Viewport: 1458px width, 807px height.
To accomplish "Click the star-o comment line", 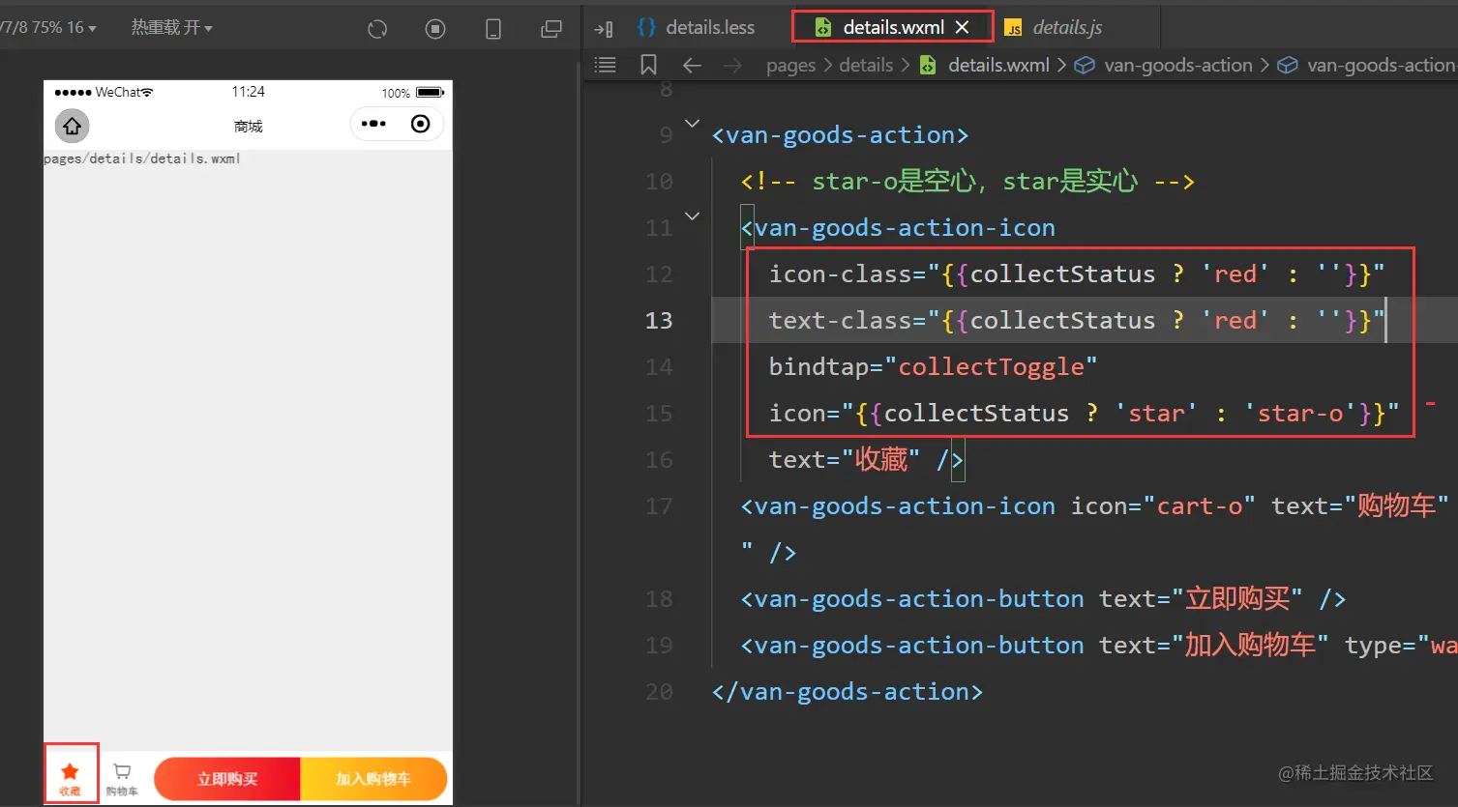I will pos(967,182).
